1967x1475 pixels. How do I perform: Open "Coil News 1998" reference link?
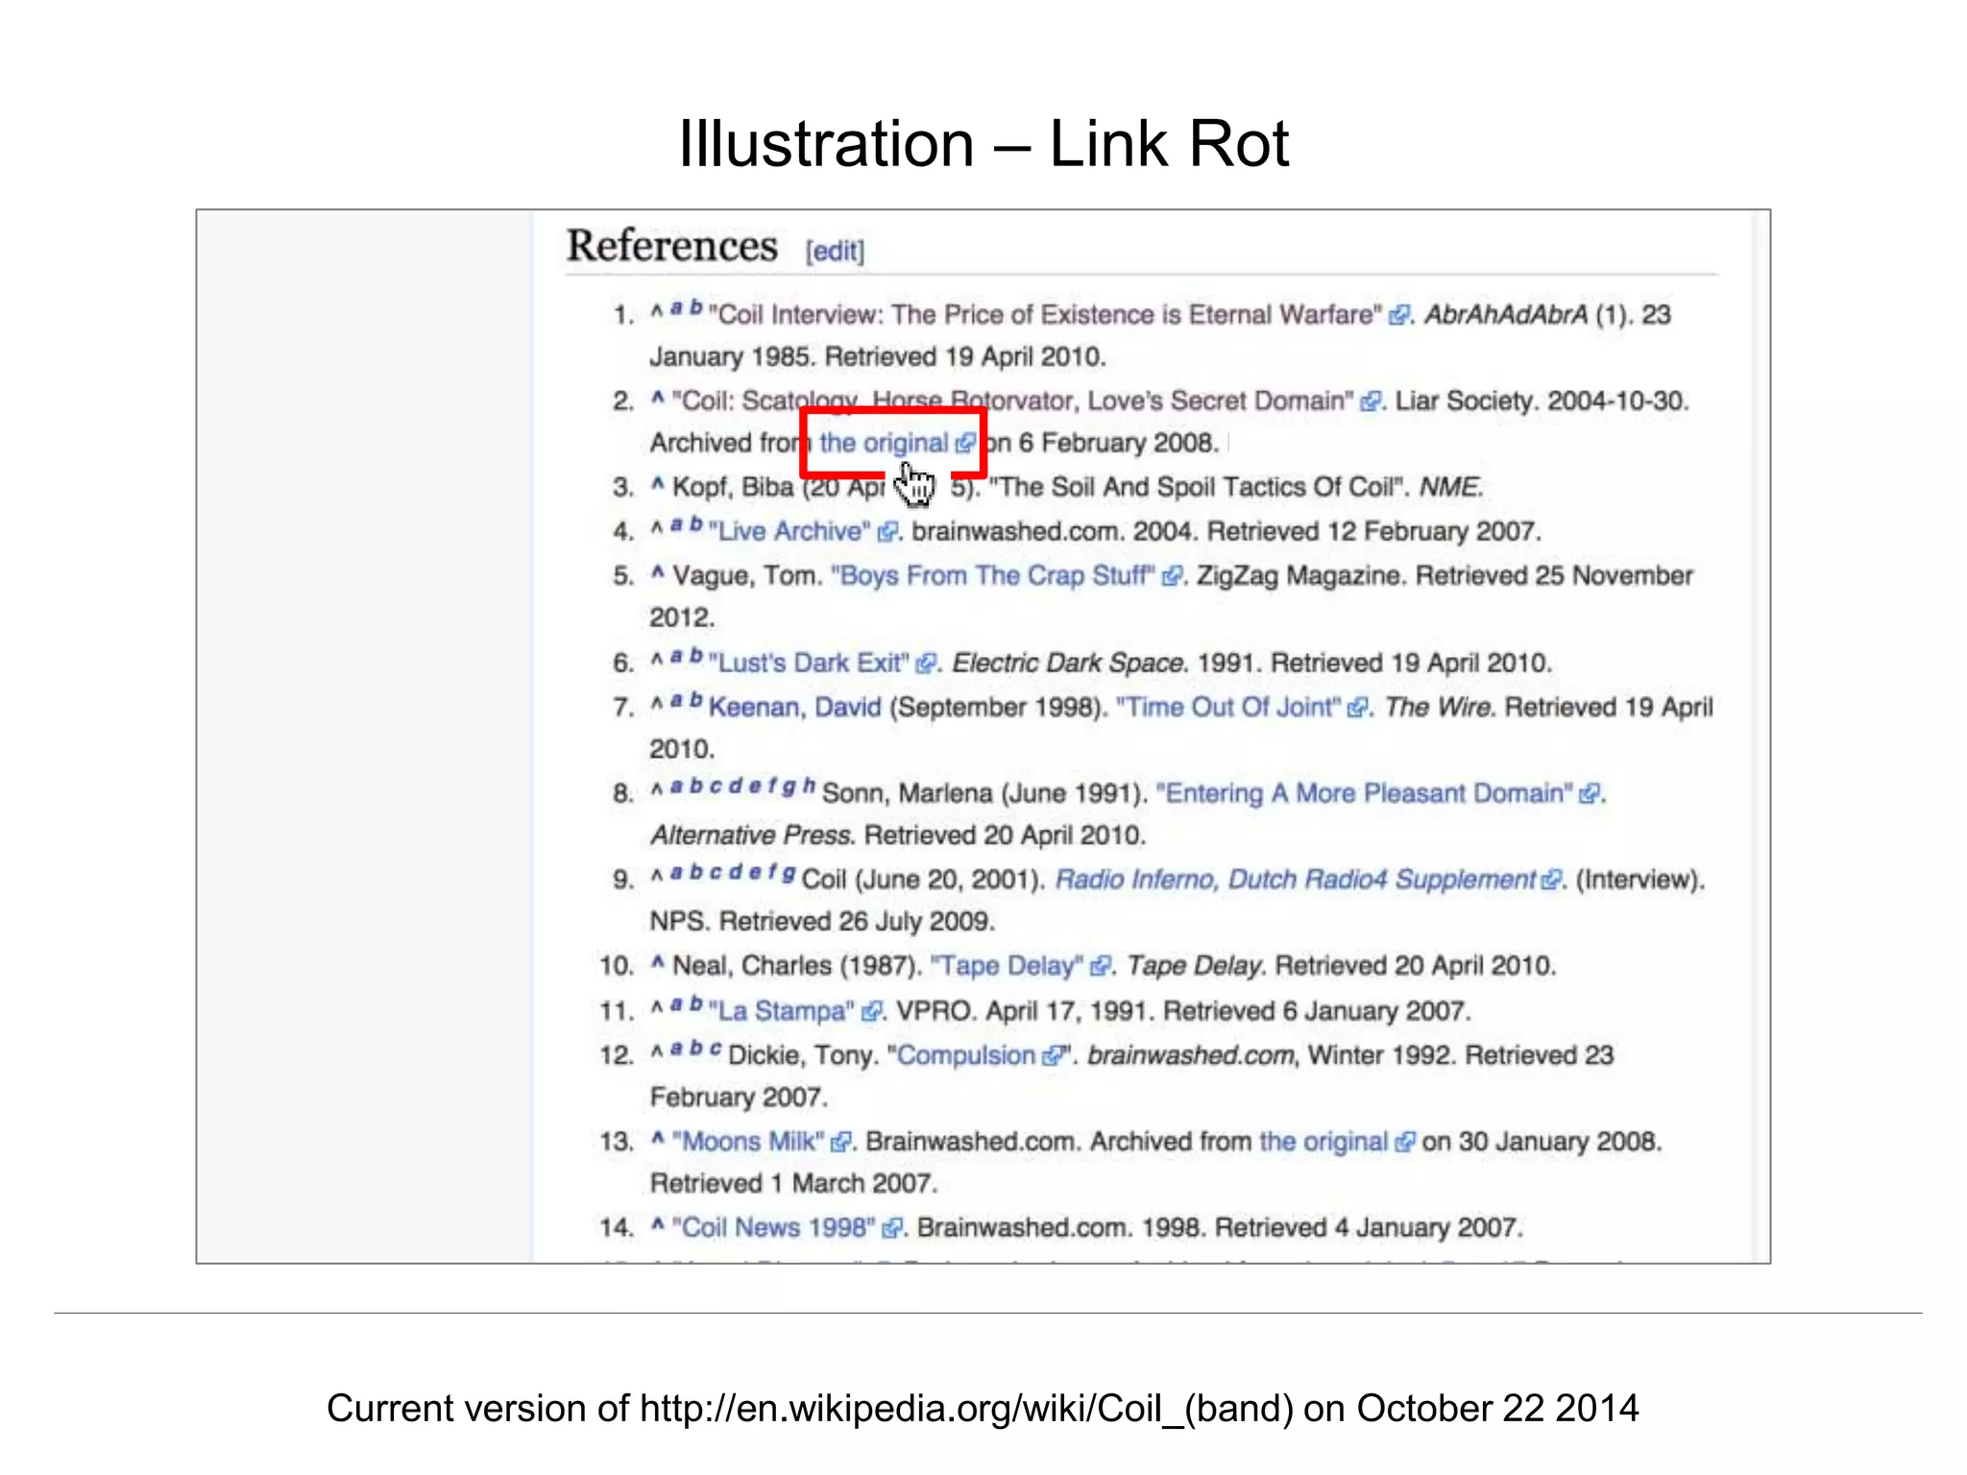[x=773, y=1228]
